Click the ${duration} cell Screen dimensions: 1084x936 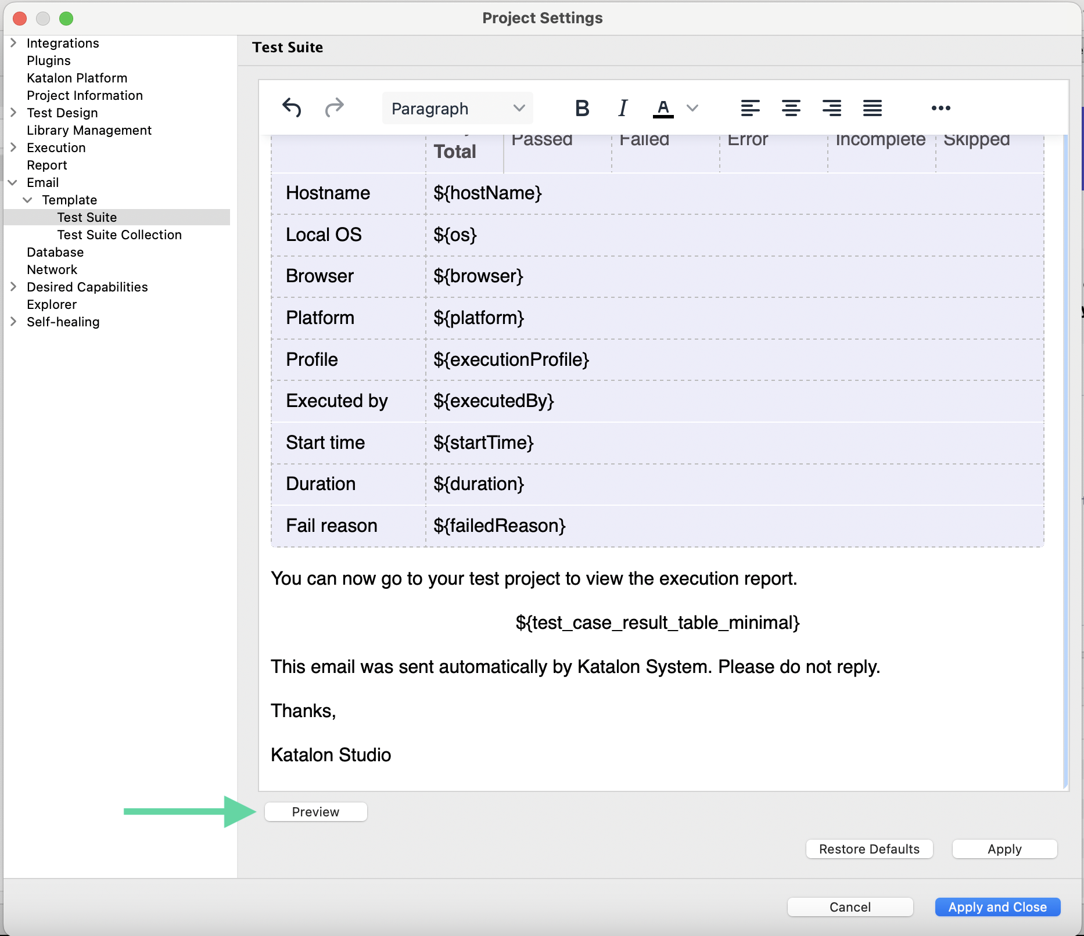point(734,484)
